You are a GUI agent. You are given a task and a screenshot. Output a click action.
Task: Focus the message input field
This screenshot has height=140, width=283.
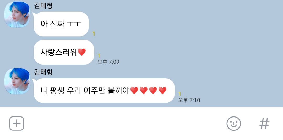click(124, 124)
